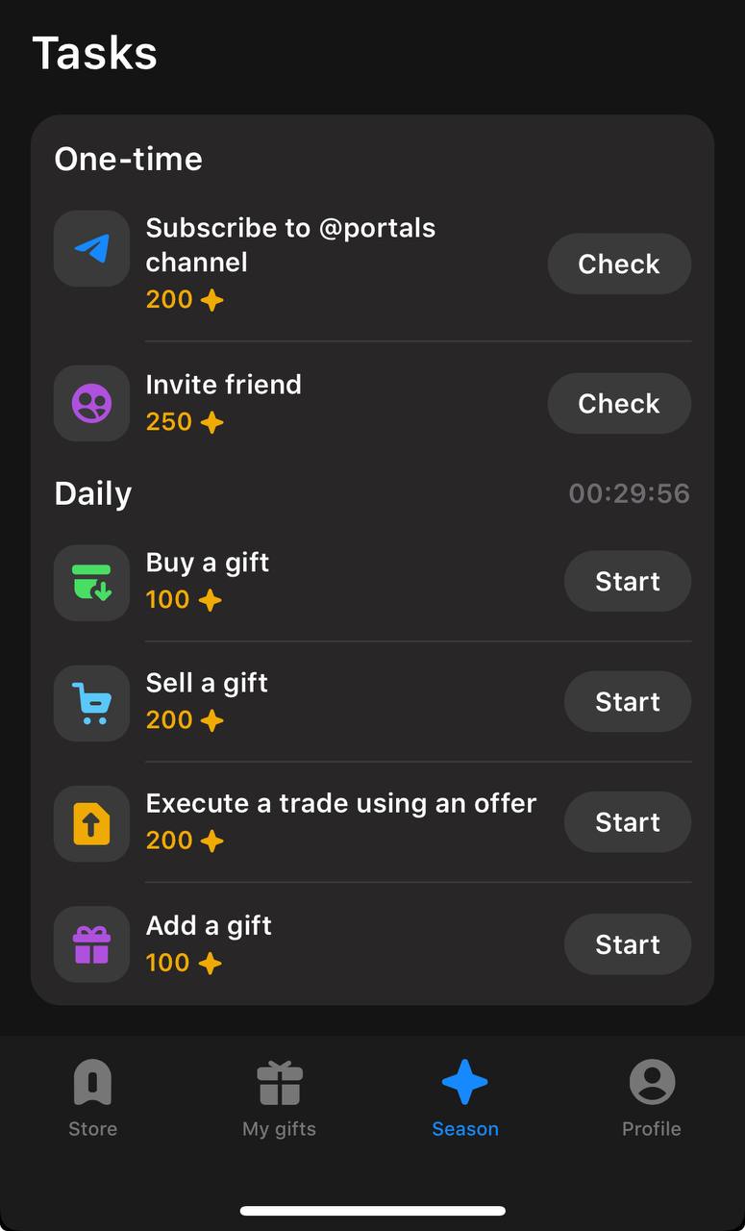This screenshot has width=745, height=1231.
Task: Start the Sell a gift task
Action: pos(628,701)
